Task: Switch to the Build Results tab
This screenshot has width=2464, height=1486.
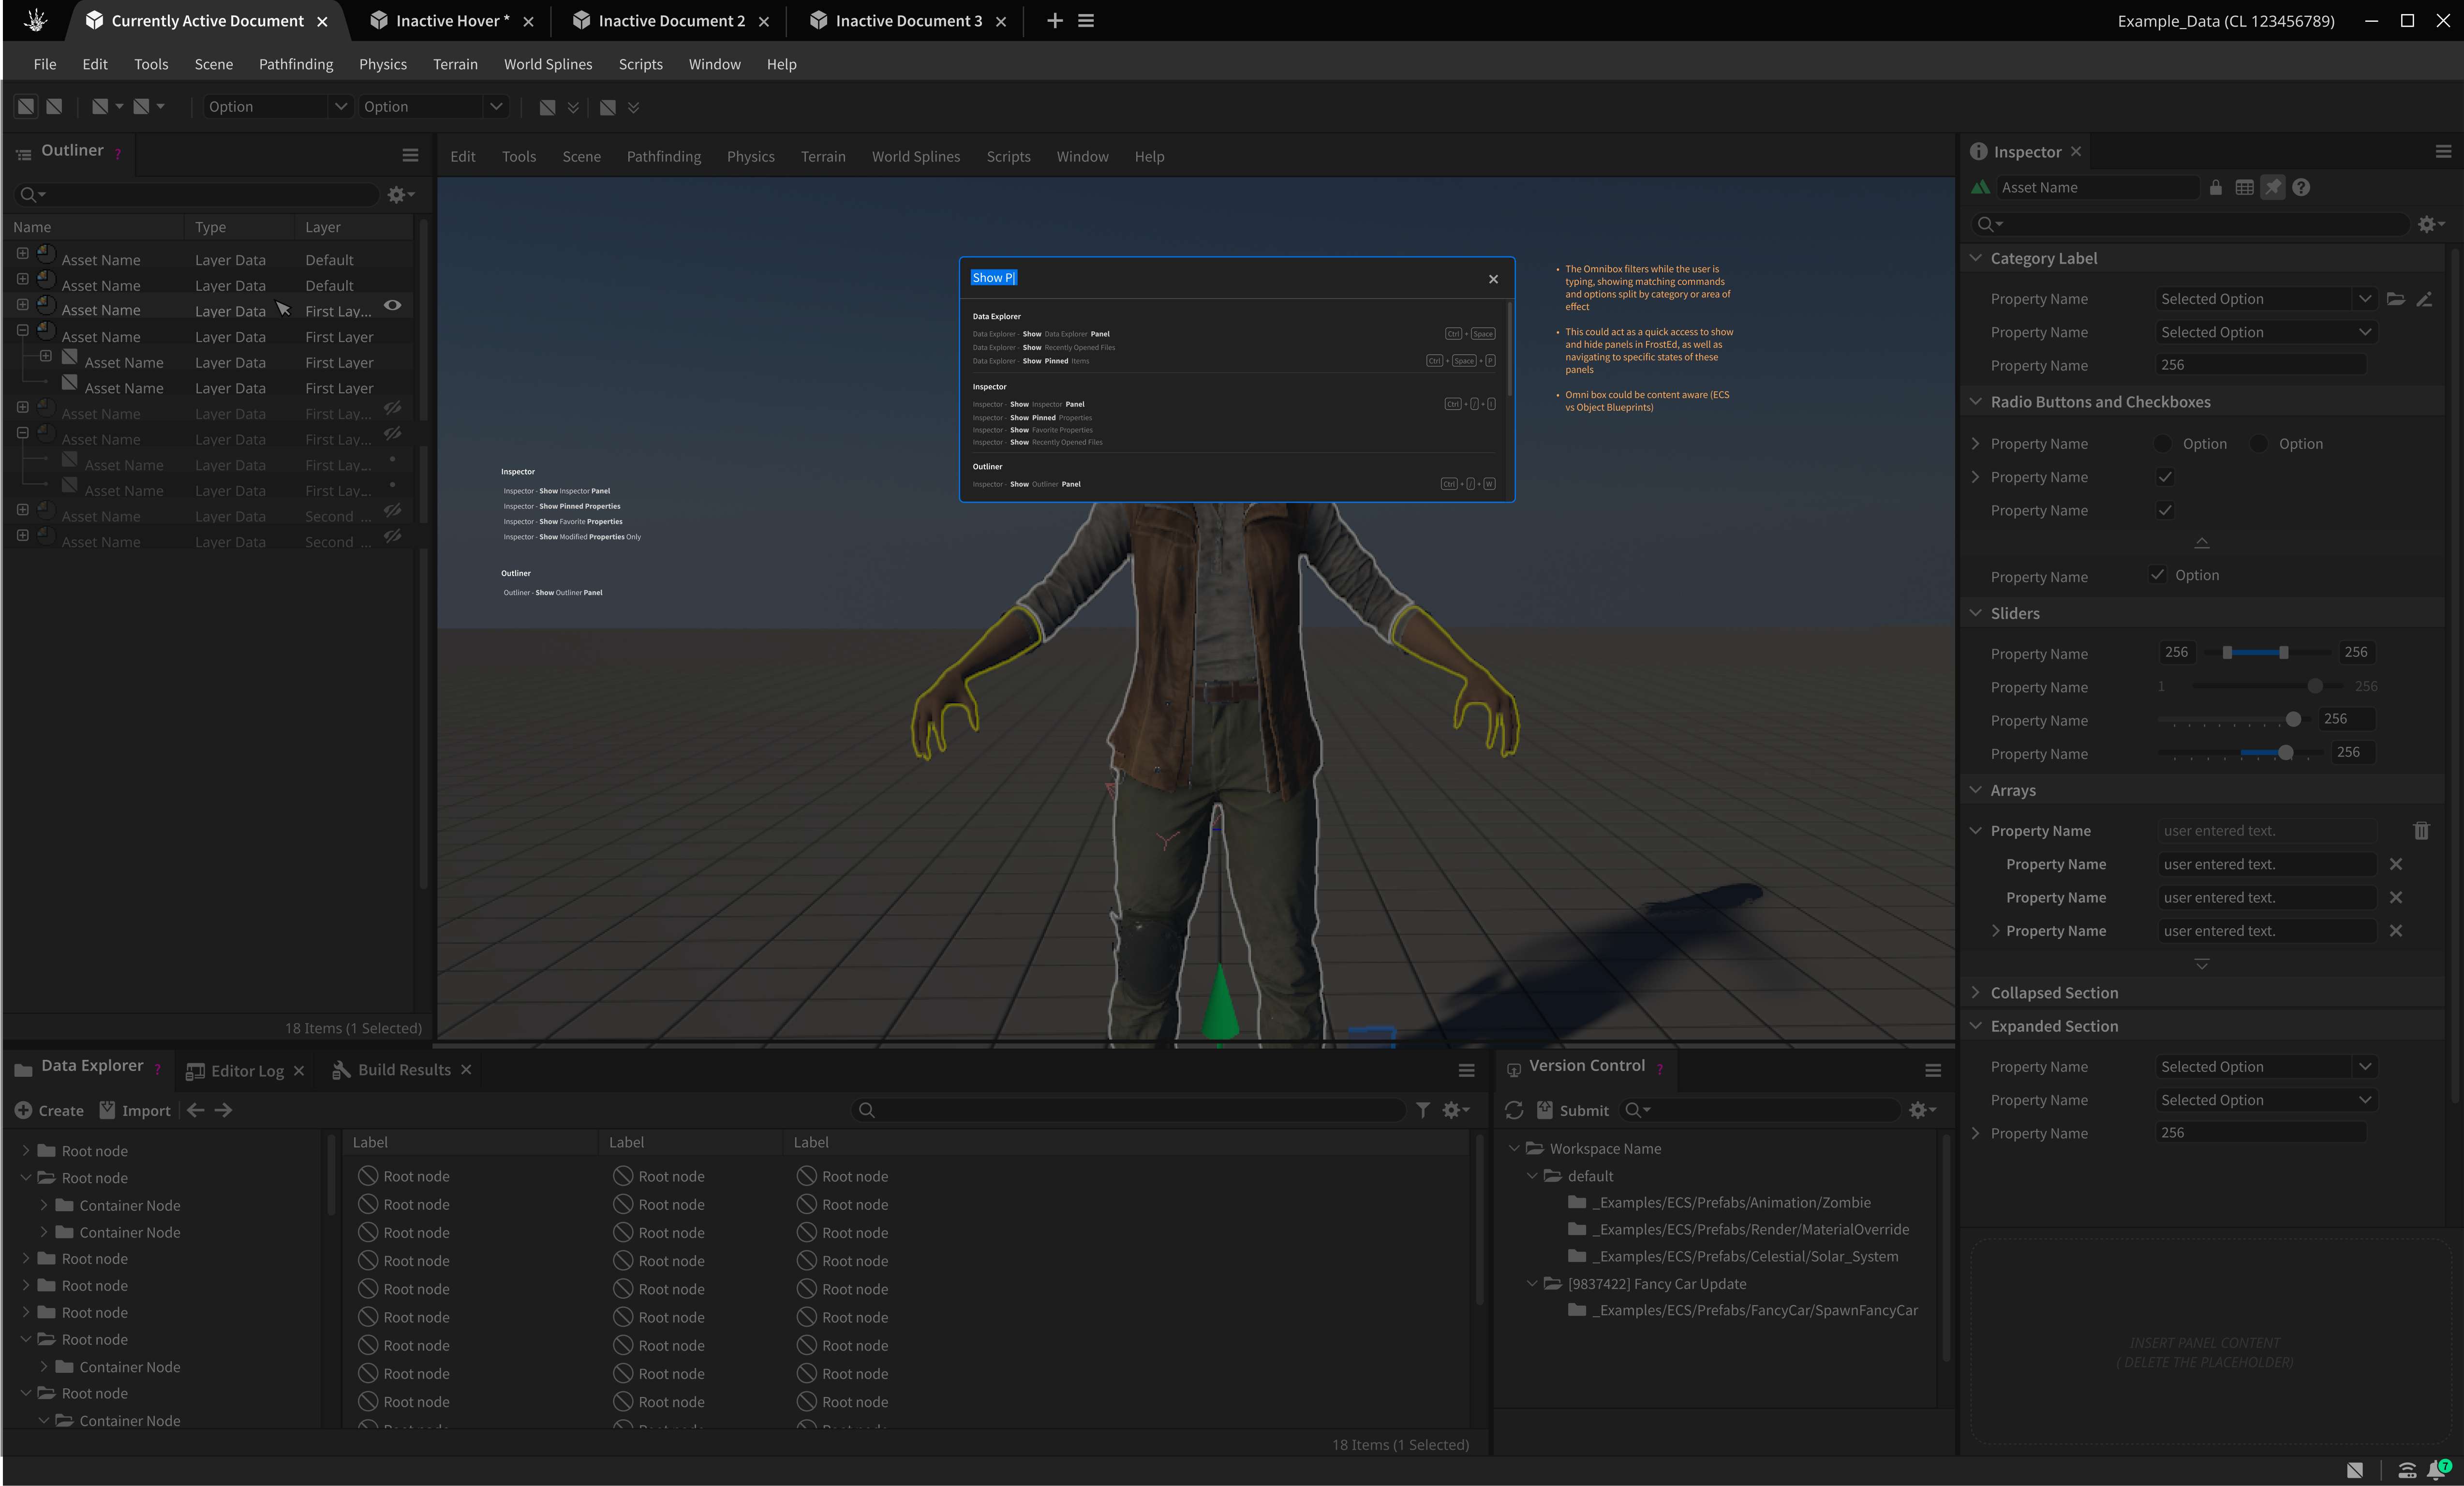Action: 404,1070
